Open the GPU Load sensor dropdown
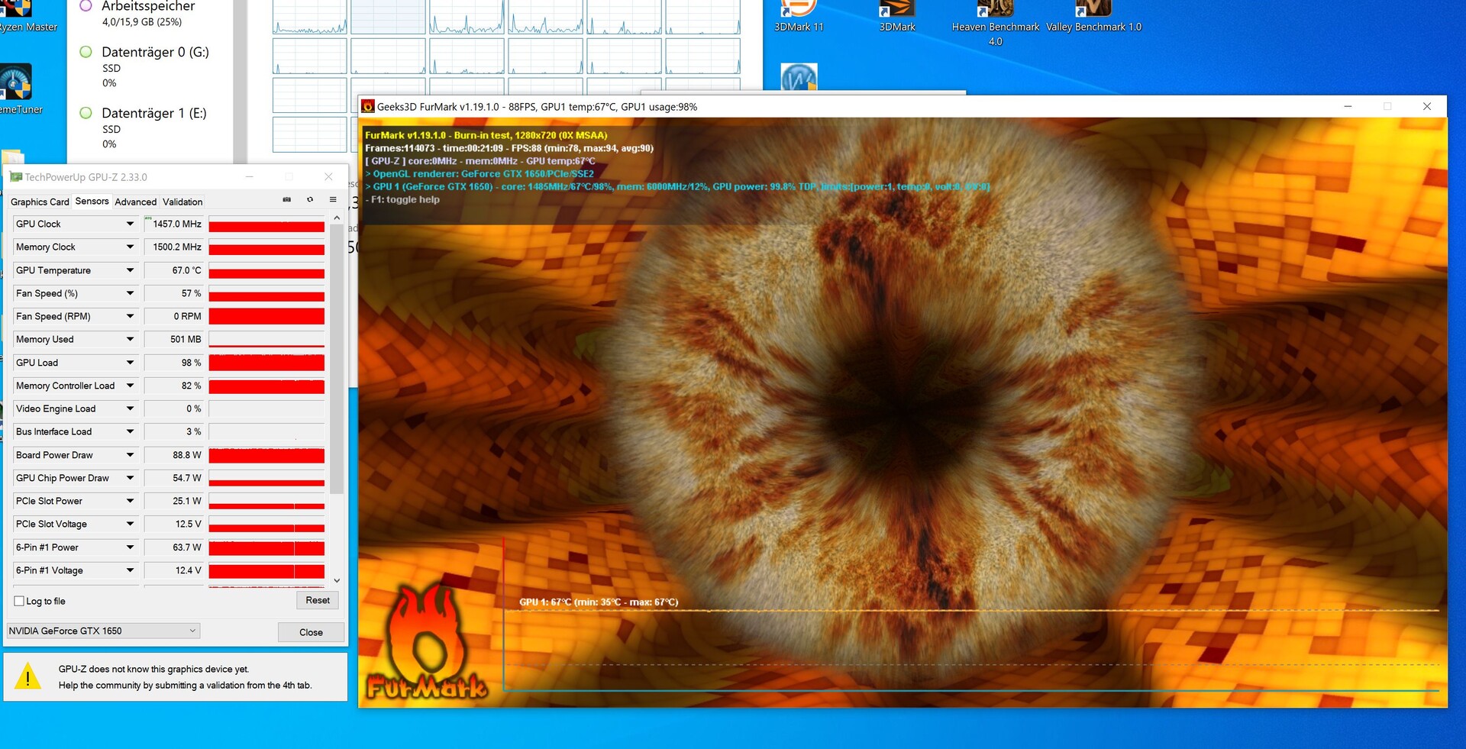This screenshot has height=749, width=1466. point(130,363)
